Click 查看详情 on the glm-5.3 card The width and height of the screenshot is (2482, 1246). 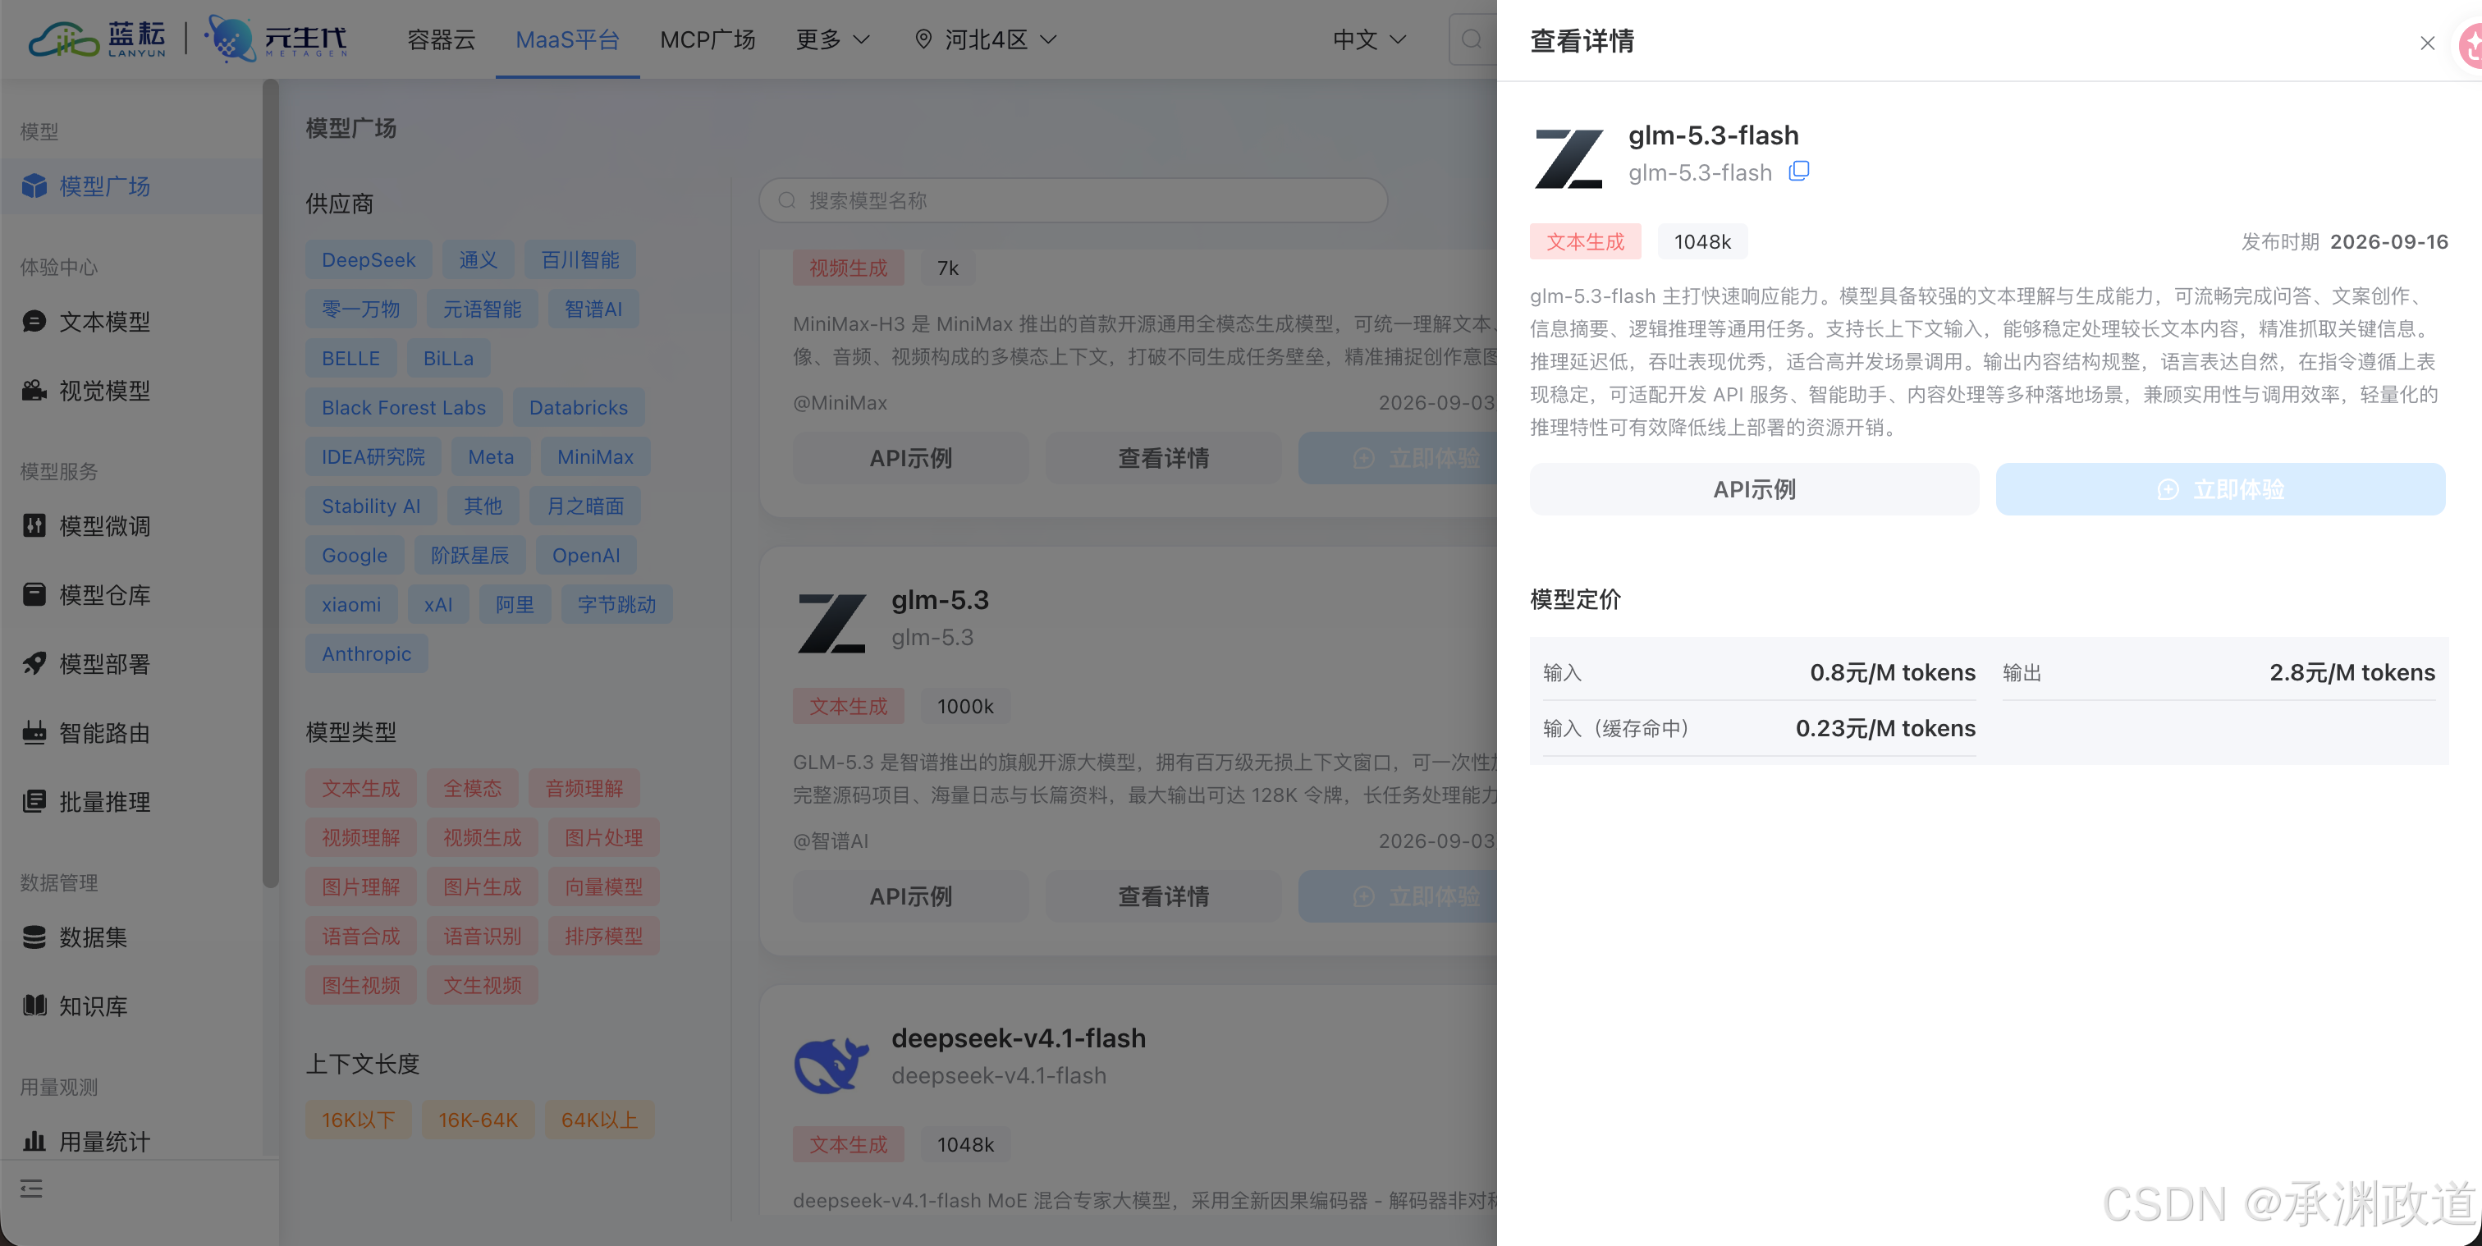[x=1163, y=896]
